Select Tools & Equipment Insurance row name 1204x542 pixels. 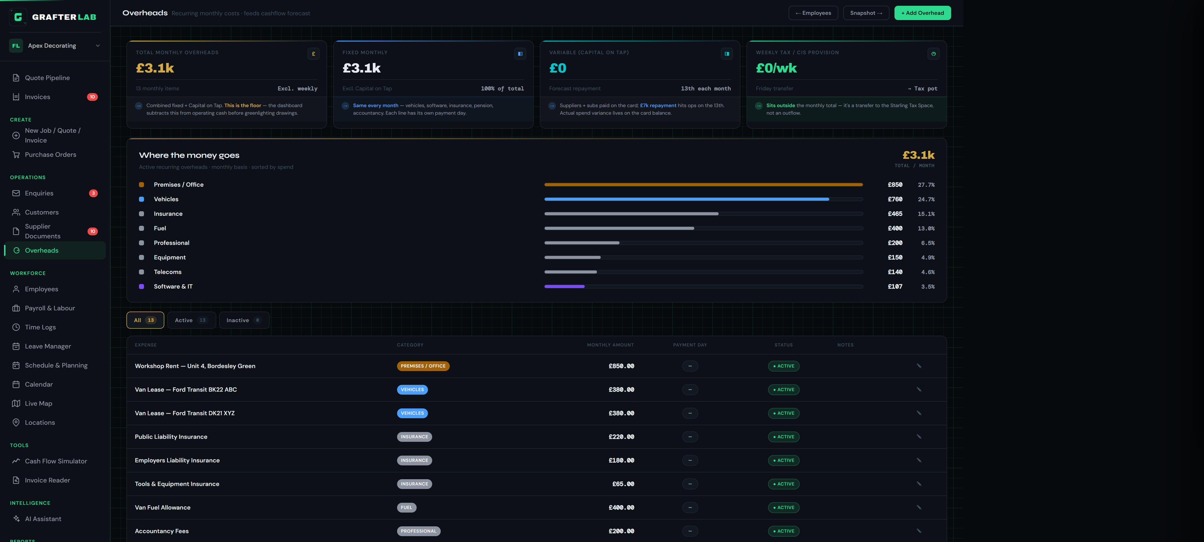point(177,484)
